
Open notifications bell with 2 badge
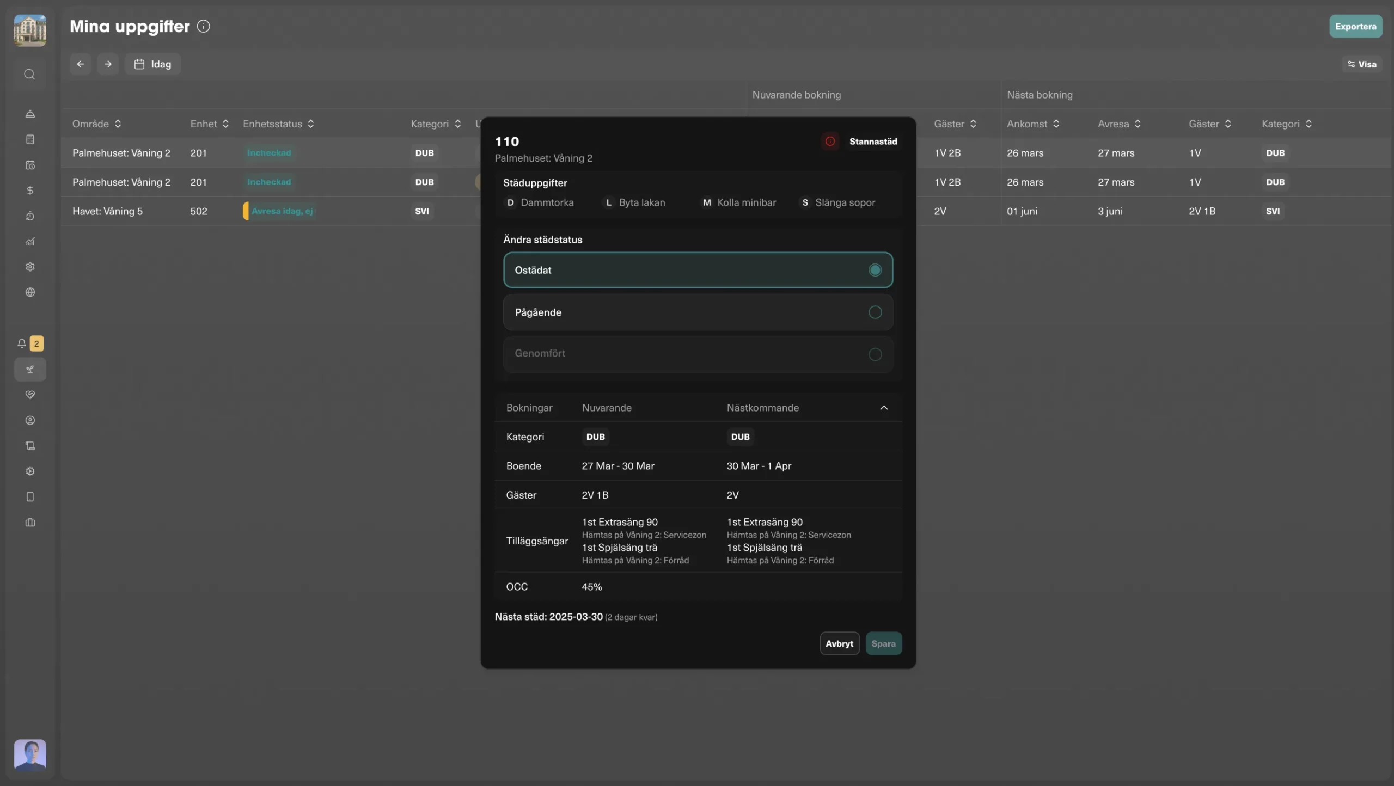(22, 343)
